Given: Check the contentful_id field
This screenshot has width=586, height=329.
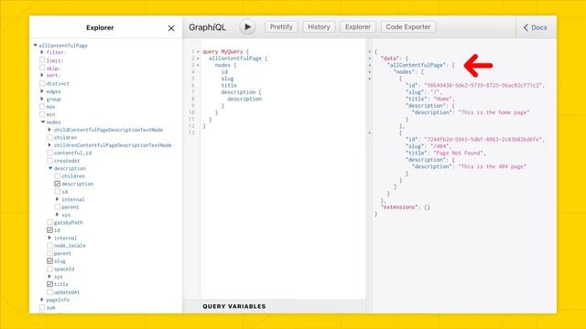Looking at the screenshot, I should click(x=49, y=153).
